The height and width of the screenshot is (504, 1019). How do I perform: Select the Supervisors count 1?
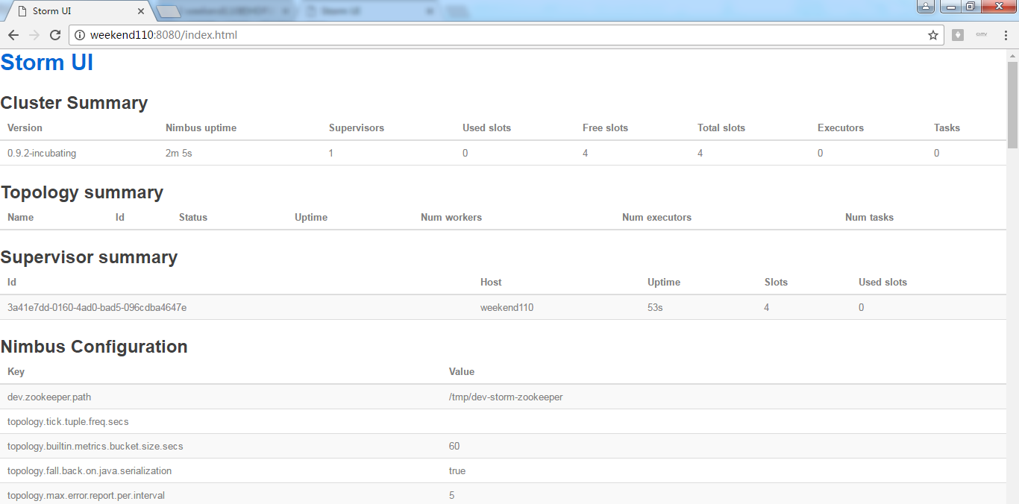coord(332,154)
